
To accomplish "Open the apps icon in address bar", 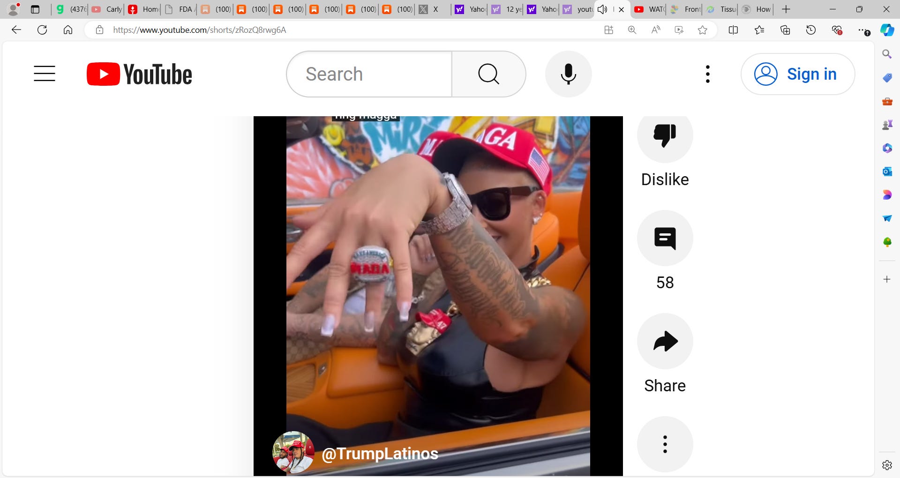I will (608, 30).
